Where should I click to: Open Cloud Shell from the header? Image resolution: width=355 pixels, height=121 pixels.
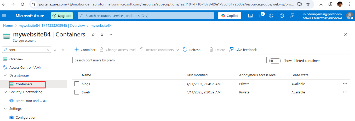tap(250, 16)
